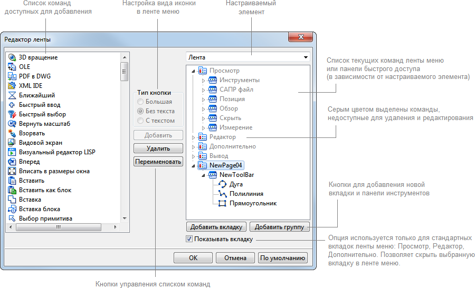475x288 pixels.
Task: Click the Визуальный редактор LISP icon
Action: click(x=13, y=152)
